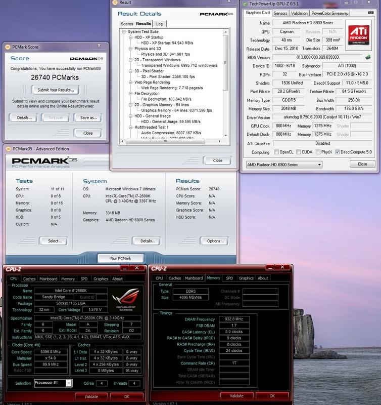Click the DRAM Frequency 932.8 MHz value
This screenshot has width=381, height=405.
[x=234, y=319]
